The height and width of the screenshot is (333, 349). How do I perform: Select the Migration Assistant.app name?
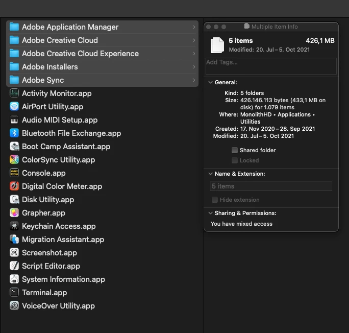click(63, 240)
